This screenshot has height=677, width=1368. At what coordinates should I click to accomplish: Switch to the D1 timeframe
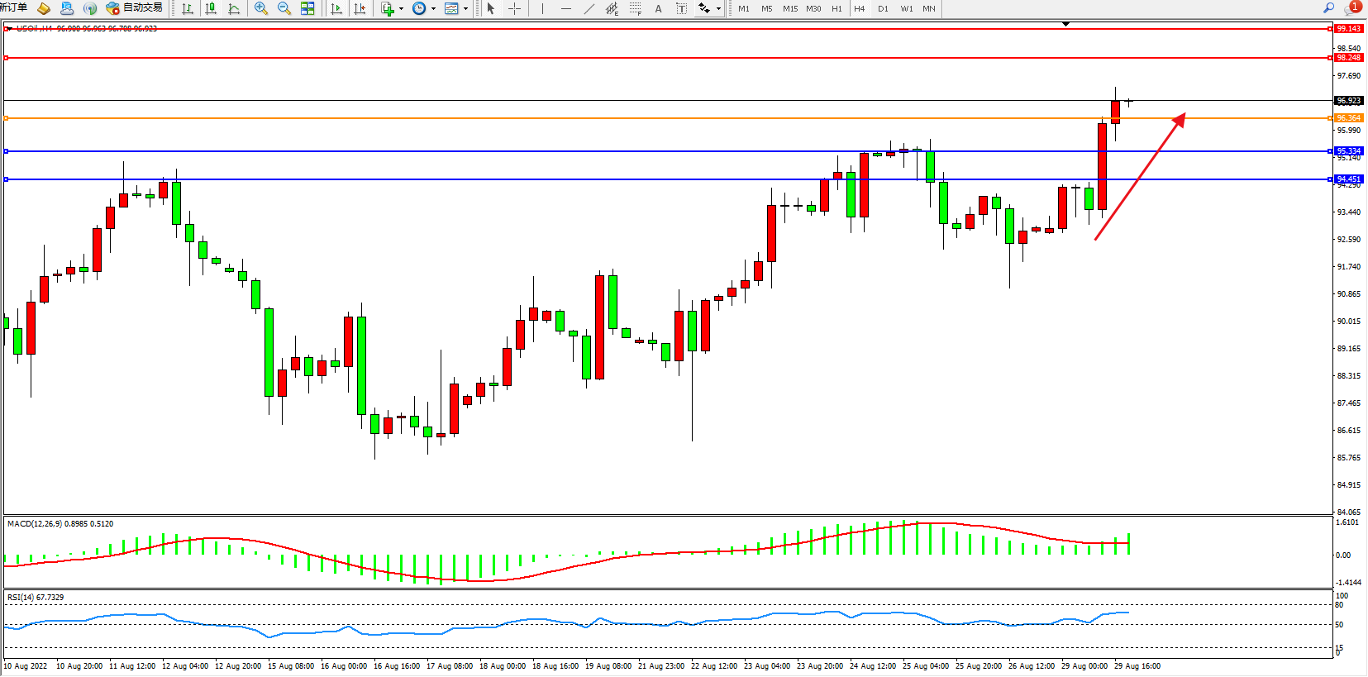tap(883, 8)
